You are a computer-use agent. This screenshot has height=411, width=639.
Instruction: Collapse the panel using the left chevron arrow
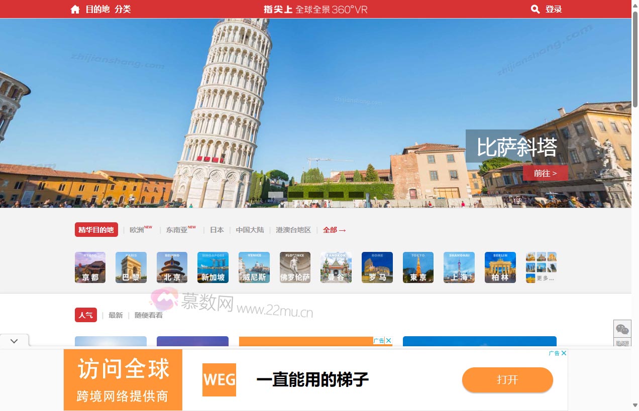(14, 341)
